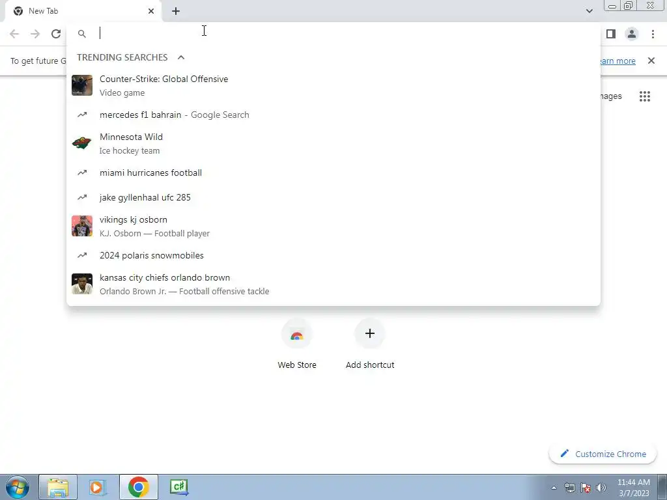Open a new tab with the plus button
Image resolution: width=667 pixels, height=500 pixels.
tap(176, 11)
